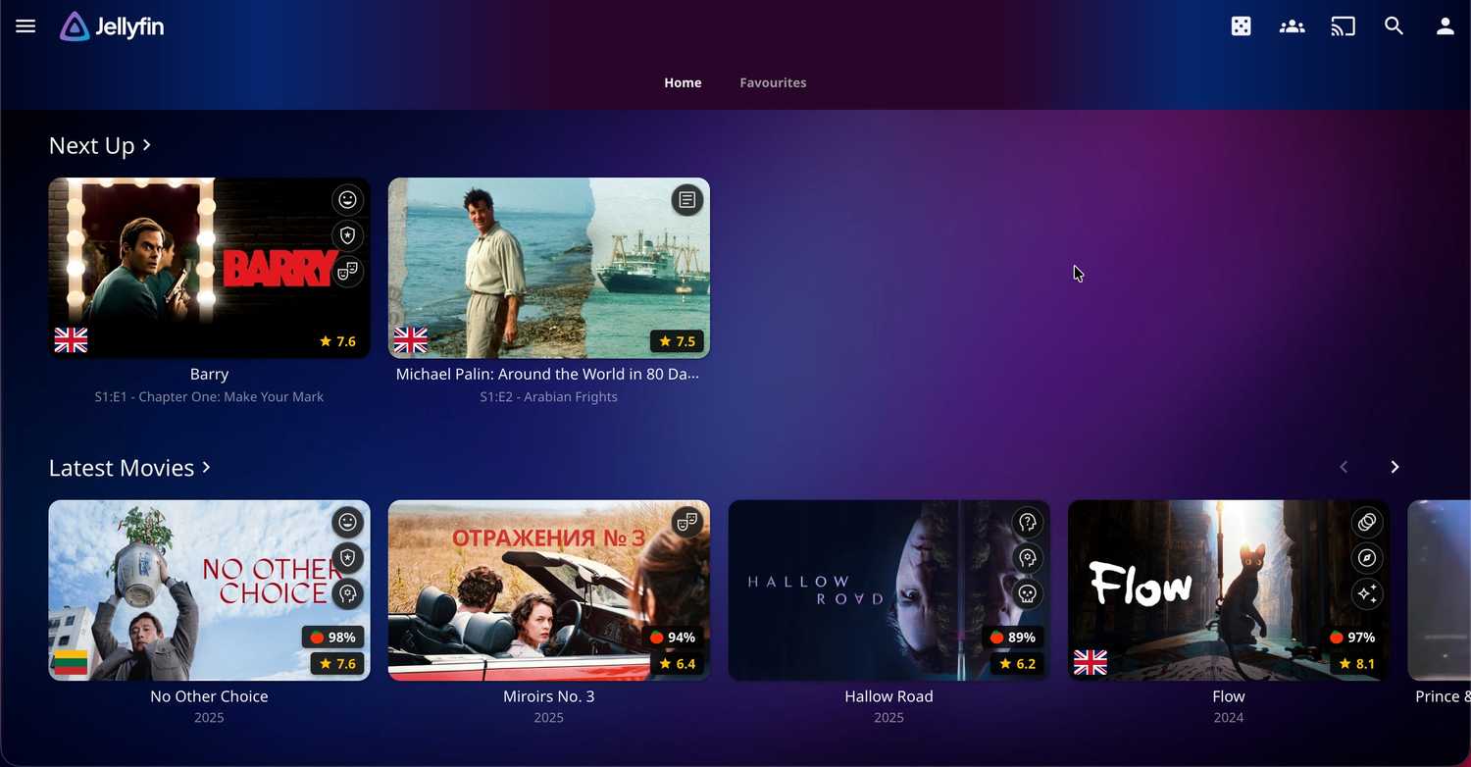Click the Miroirs No. 3 poster thumbnail
This screenshot has height=767, width=1471.
pos(548,590)
